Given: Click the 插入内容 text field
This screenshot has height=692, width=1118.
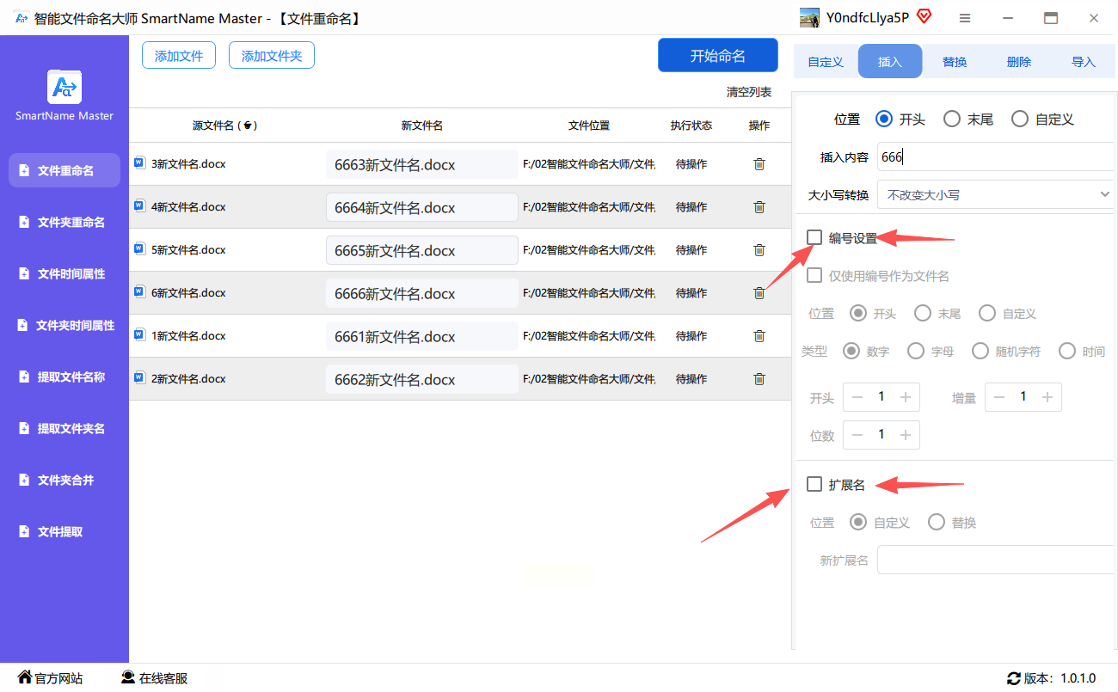Looking at the screenshot, I should pos(995,157).
